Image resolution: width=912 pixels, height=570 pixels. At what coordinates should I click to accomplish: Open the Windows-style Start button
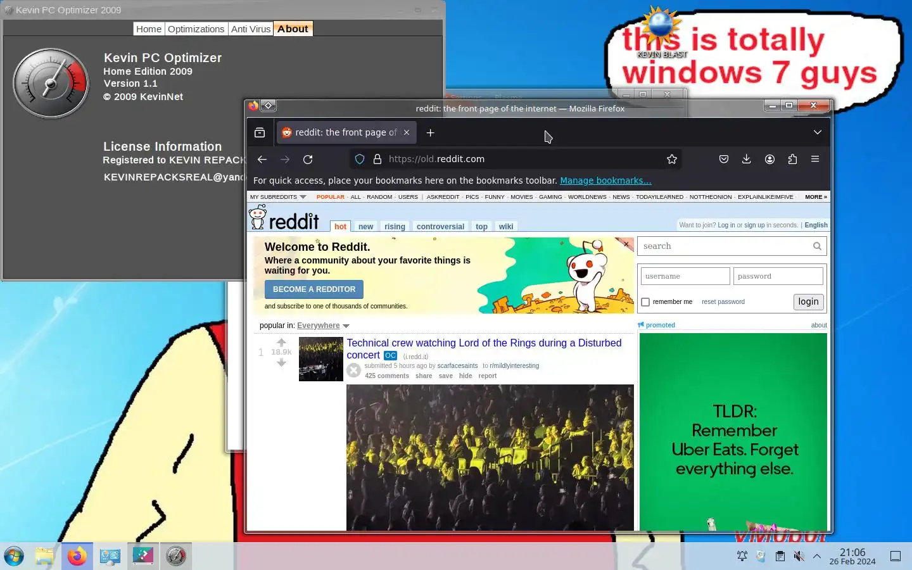(x=14, y=556)
